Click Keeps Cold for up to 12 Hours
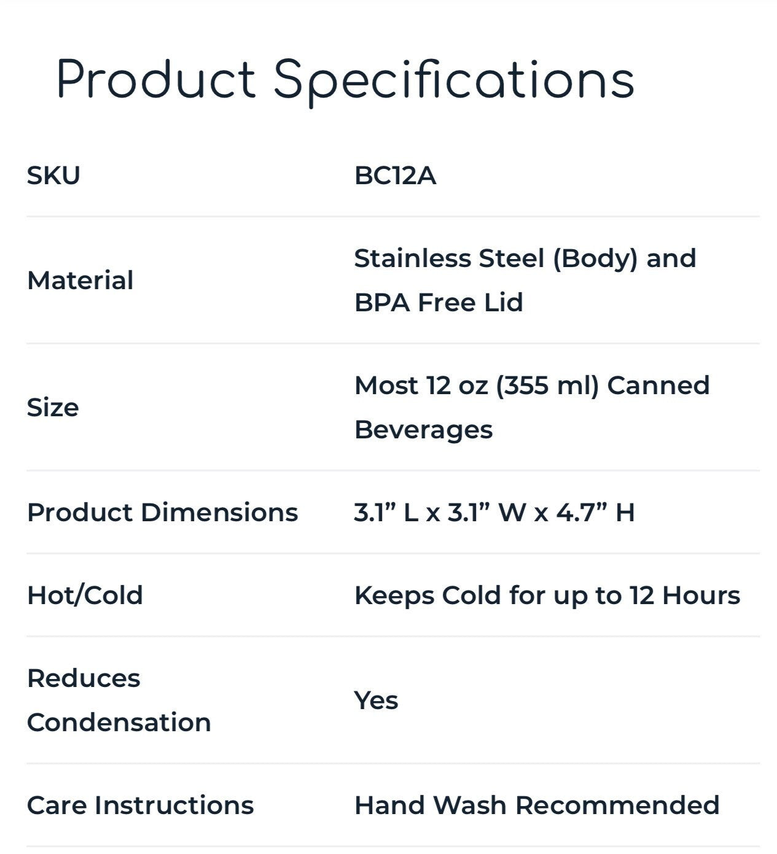This screenshot has height=854, width=777. (x=547, y=596)
